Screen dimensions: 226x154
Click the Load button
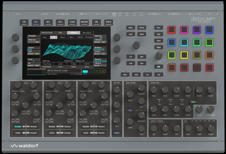tap(131, 63)
